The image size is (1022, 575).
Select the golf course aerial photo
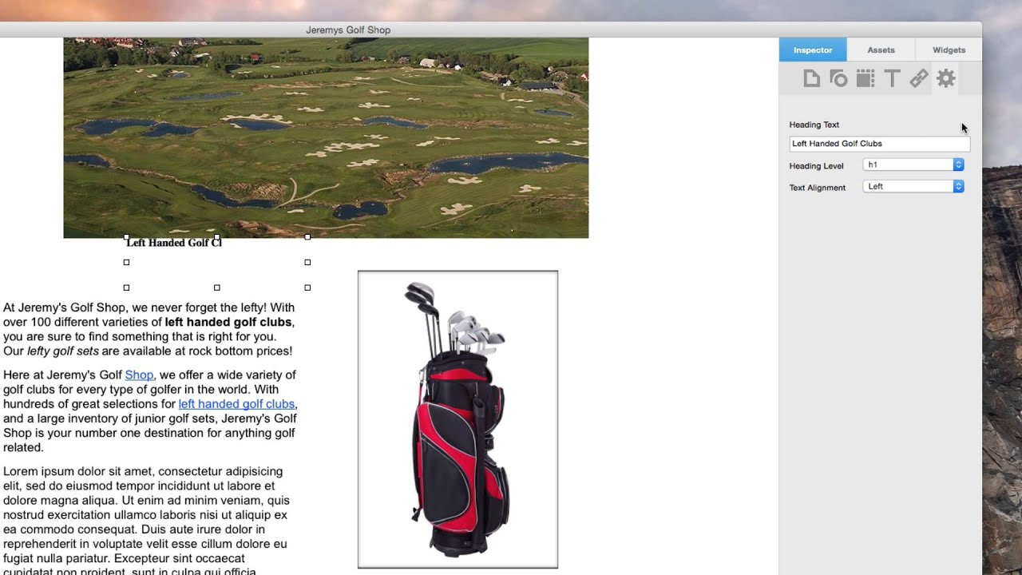[326, 137]
